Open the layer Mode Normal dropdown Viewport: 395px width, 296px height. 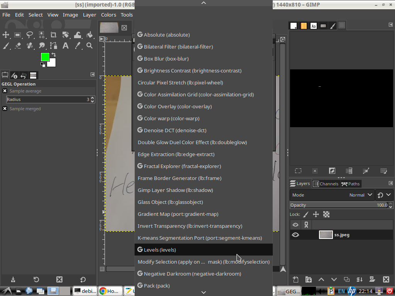[x=332, y=195]
